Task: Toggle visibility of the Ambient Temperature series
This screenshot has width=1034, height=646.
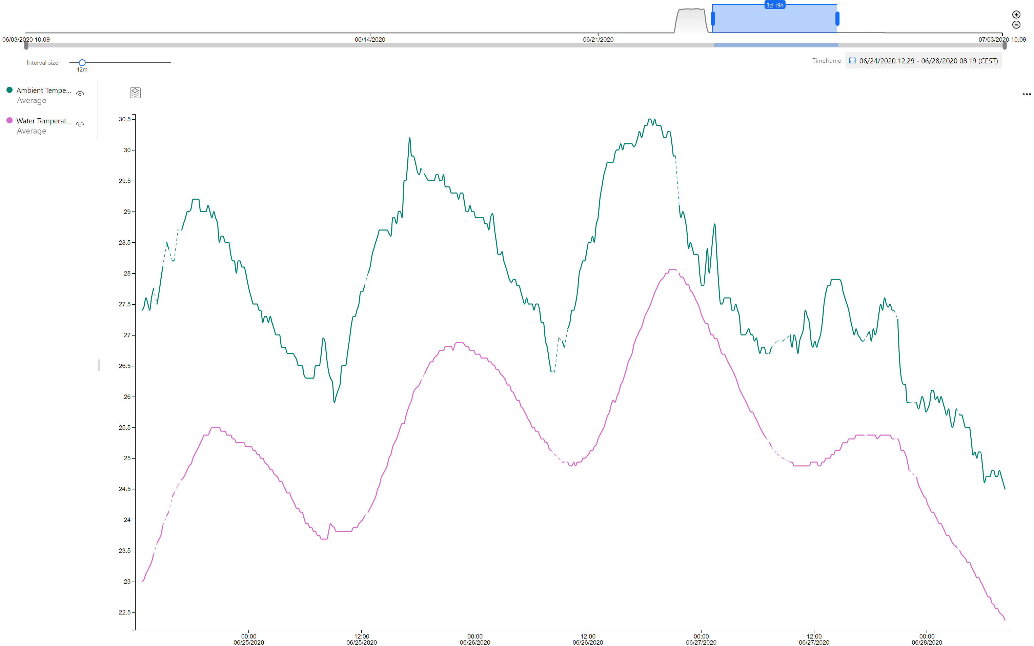Action: click(x=80, y=93)
